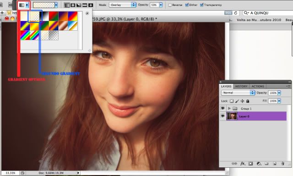Switch to the Layers tab
This screenshot has width=293, height=176.
(x=226, y=86)
